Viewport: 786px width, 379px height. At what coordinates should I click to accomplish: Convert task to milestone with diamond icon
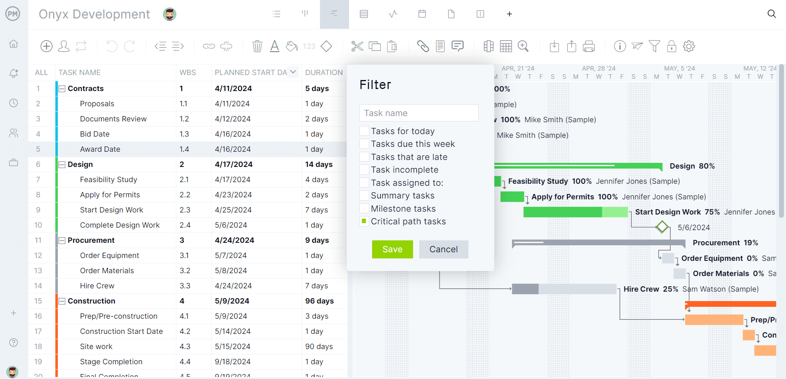click(326, 46)
